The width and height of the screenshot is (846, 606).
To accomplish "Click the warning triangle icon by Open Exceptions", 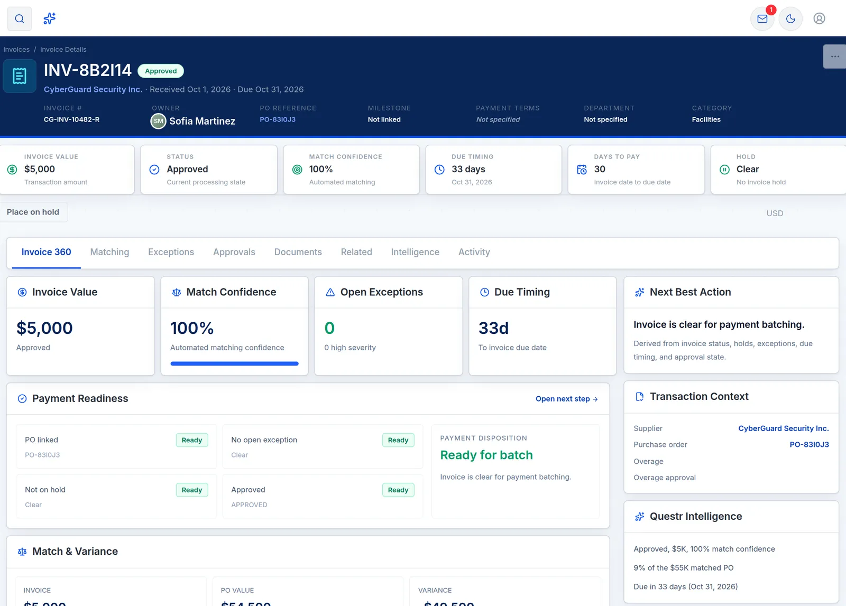I will tap(330, 292).
